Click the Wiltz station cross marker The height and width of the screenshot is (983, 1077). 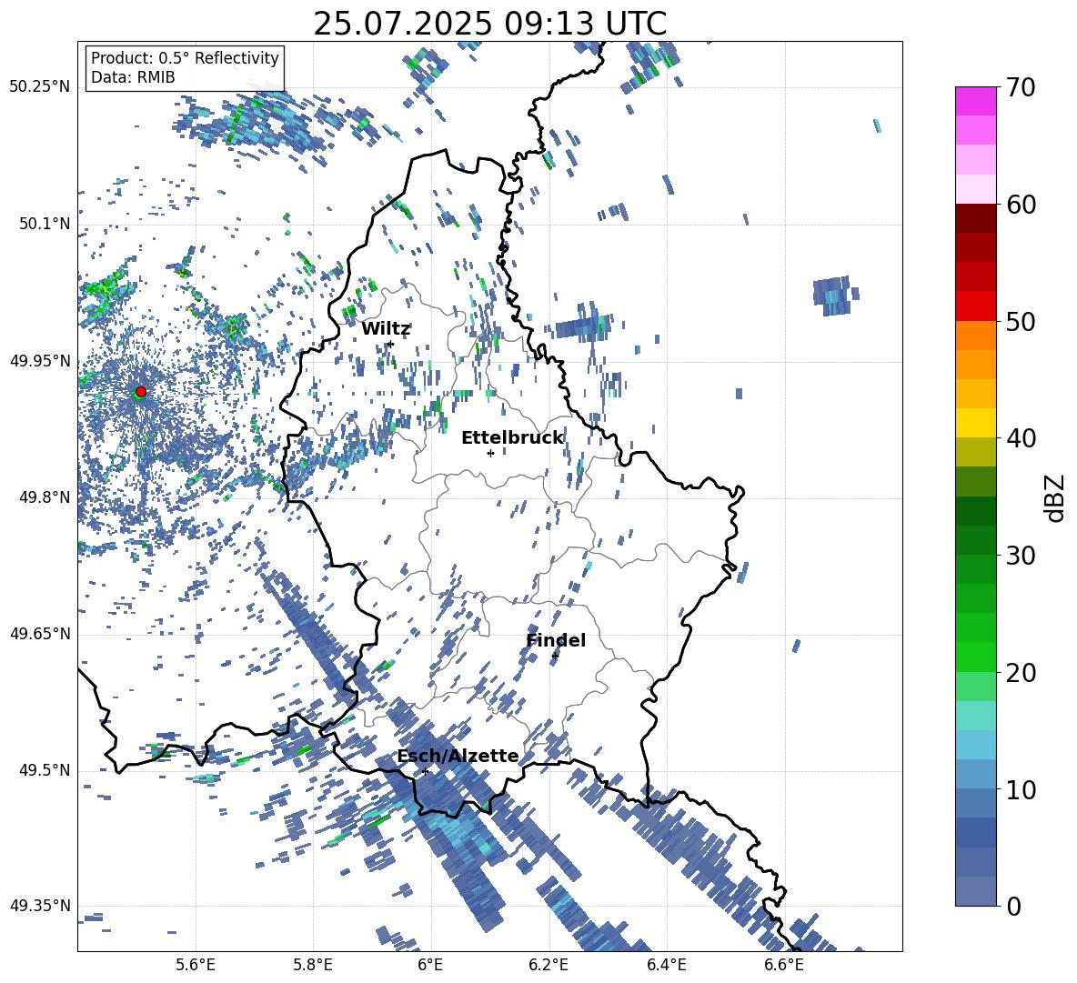pos(391,344)
